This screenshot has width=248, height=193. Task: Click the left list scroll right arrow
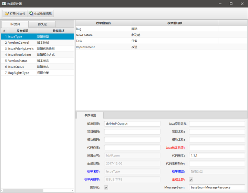point(72,191)
